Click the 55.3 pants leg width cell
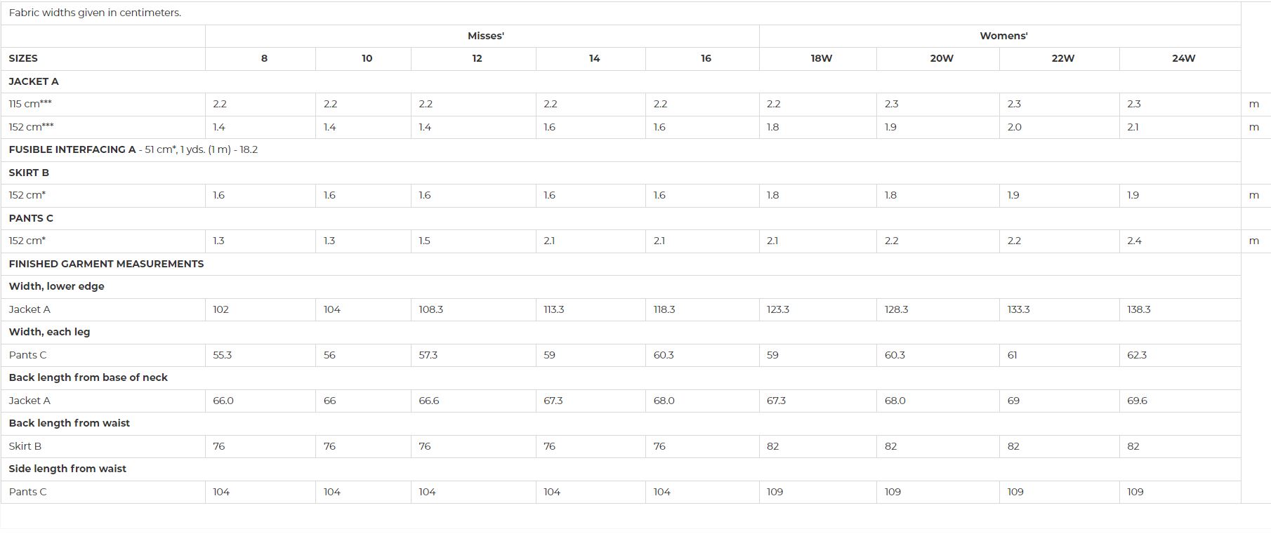The image size is (1271, 536). (x=223, y=355)
